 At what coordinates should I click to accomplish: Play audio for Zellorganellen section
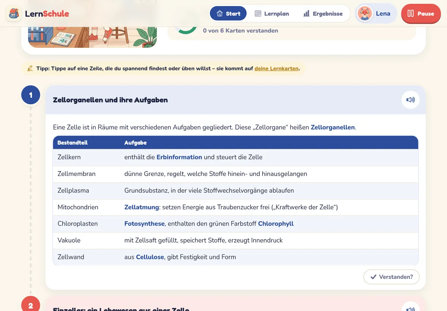pos(411,100)
